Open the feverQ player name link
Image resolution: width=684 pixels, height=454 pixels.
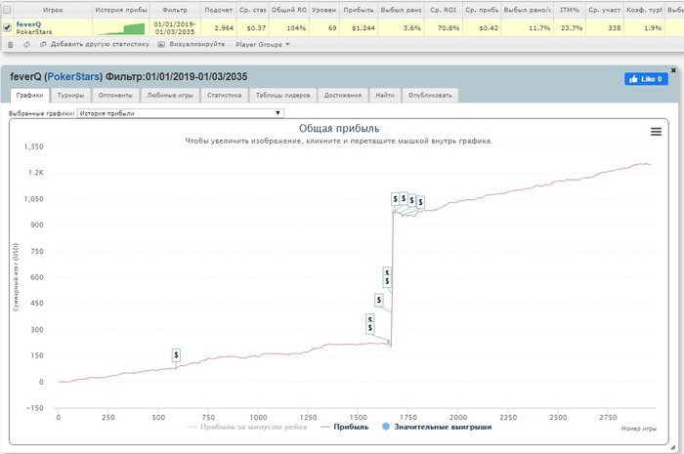tap(28, 24)
